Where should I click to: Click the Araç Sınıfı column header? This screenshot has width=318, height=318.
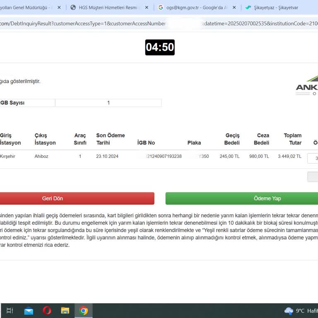click(80, 139)
